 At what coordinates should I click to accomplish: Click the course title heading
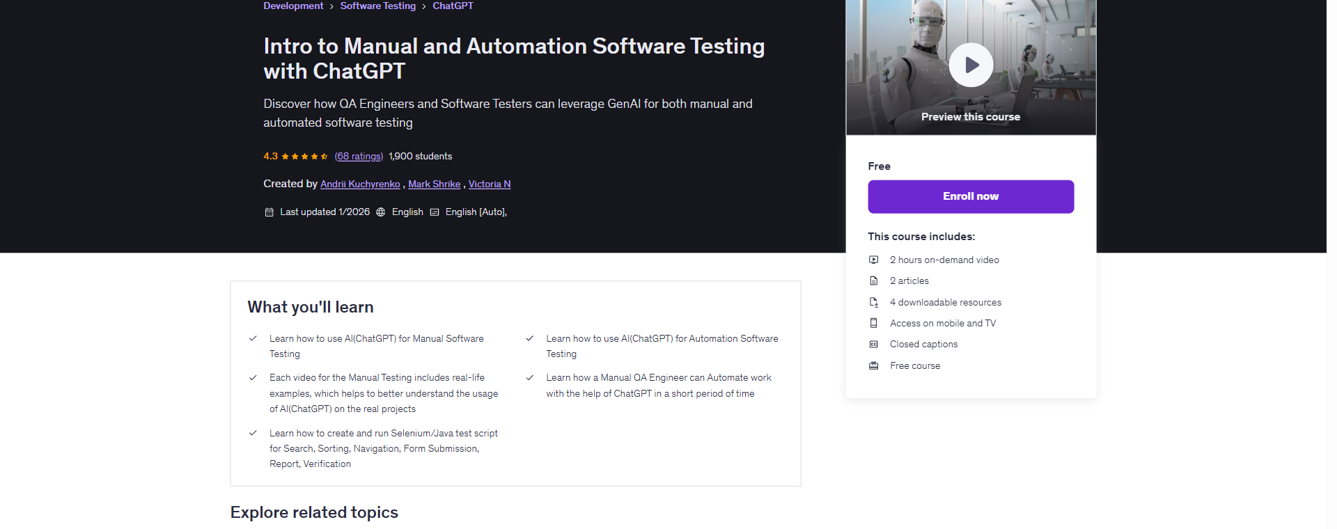point(514,58)
